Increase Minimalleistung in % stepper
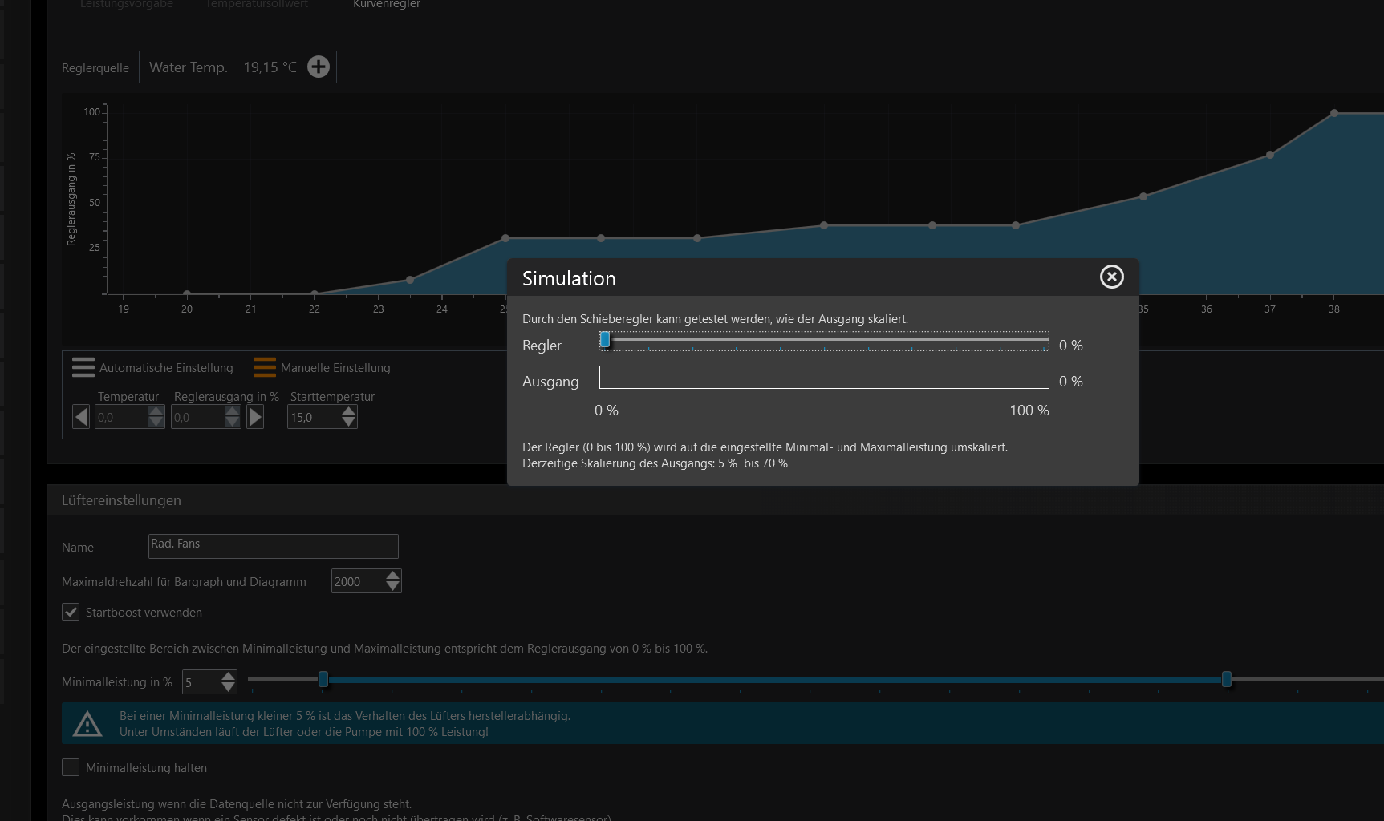 point(229,676)
